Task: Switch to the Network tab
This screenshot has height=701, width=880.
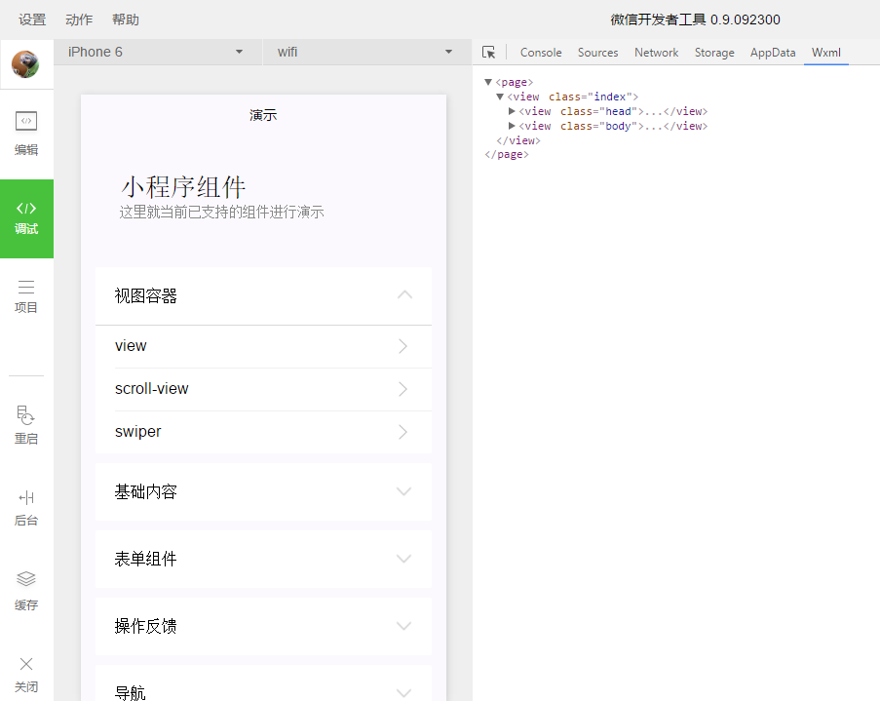Action: pyautogui.click(x=656, y=53)
